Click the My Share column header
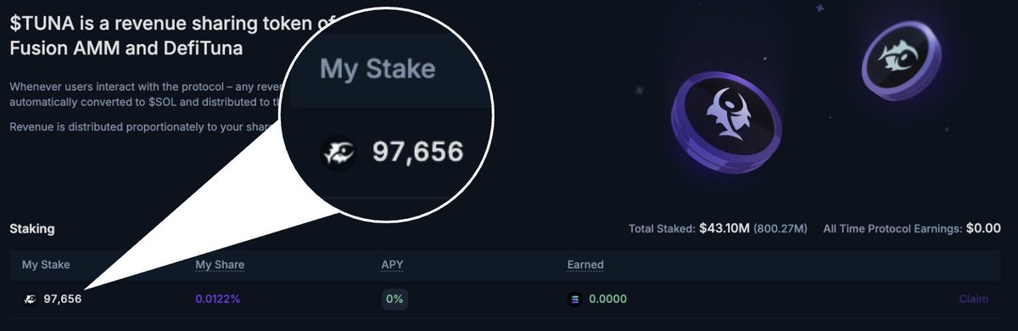Screen dimensions: 1018x331 pos(220,265)
